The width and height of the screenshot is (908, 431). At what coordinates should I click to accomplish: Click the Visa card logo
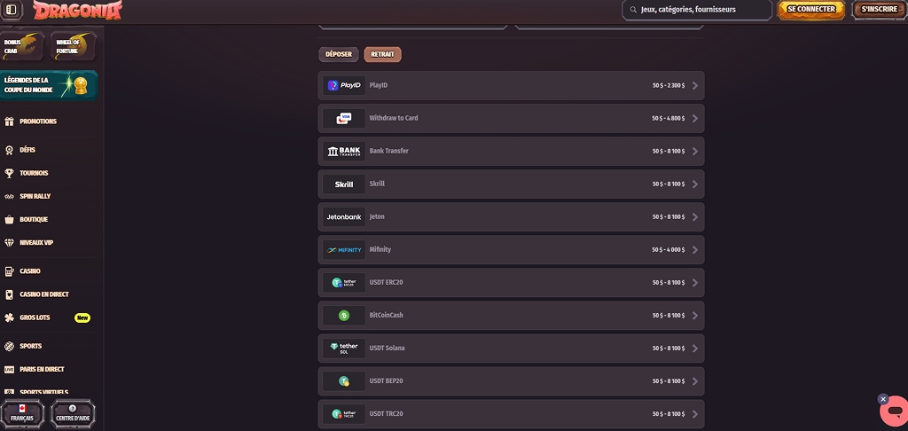(344, 118)
